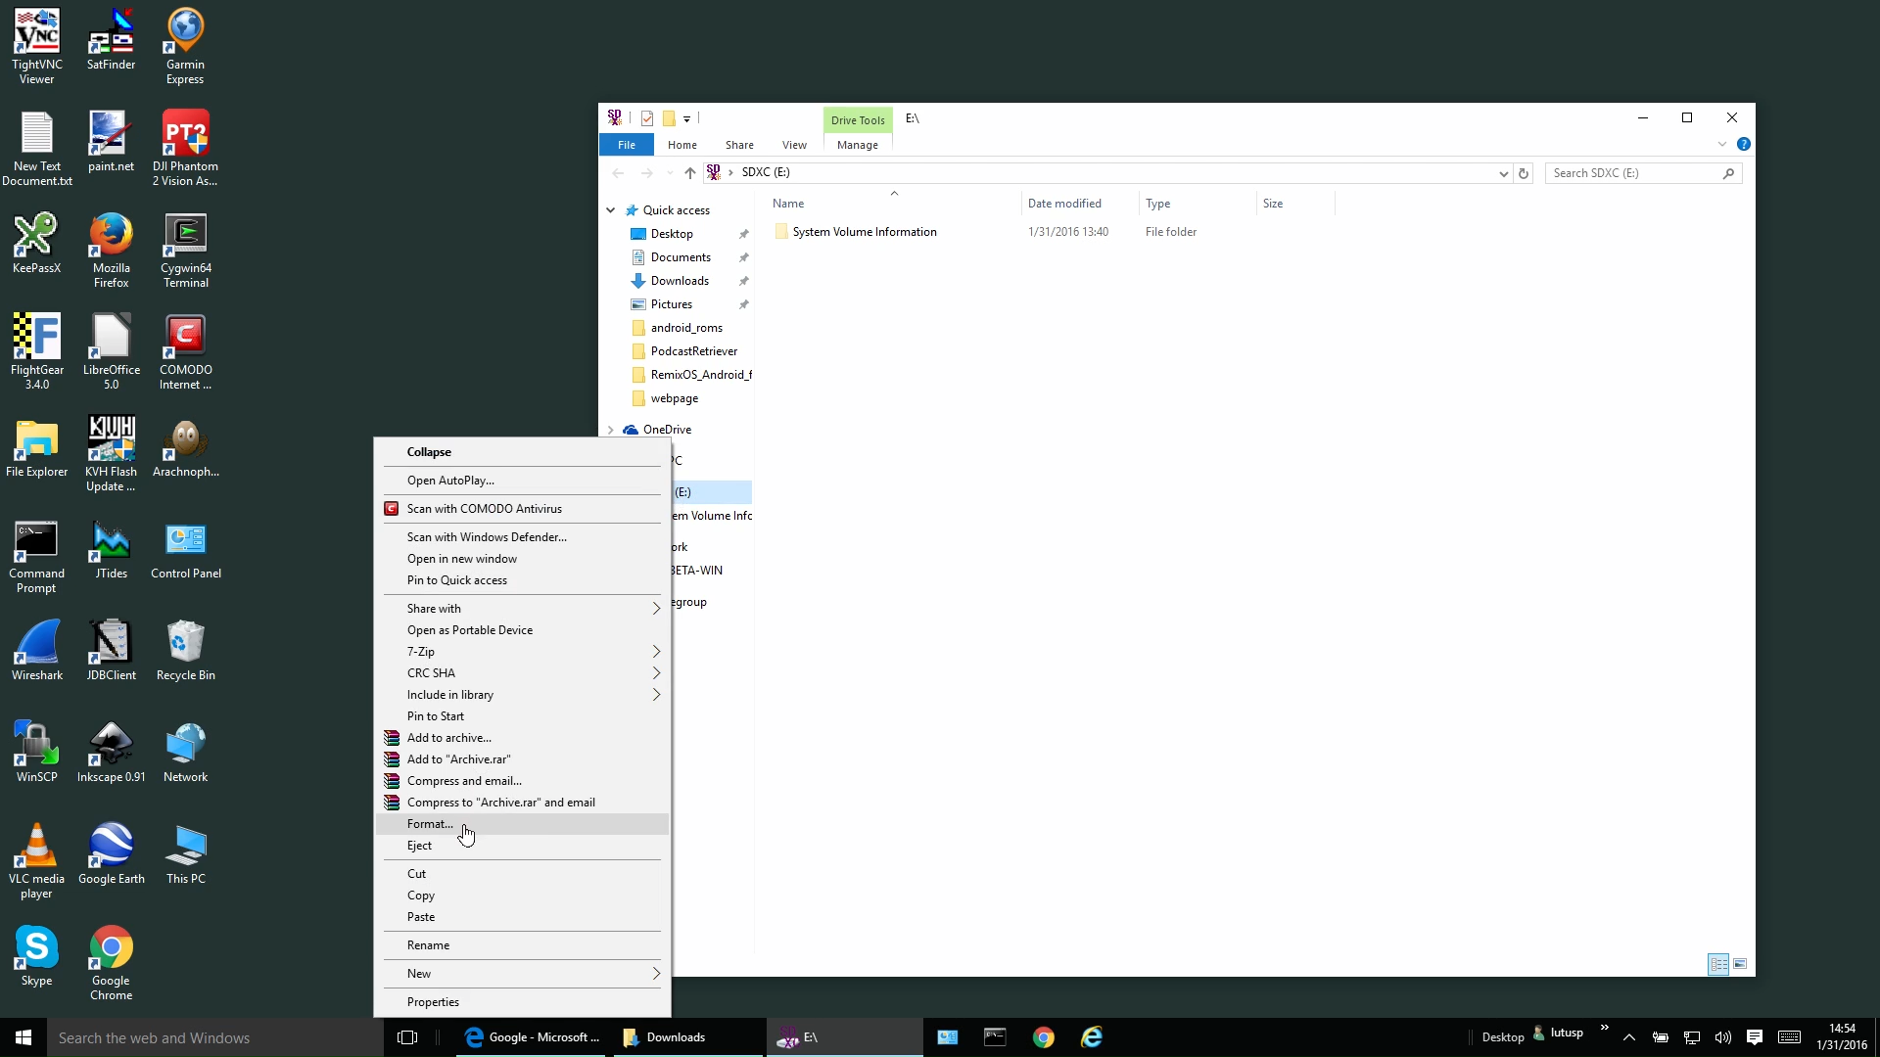Click the VLC media player icon

[37, 847]
